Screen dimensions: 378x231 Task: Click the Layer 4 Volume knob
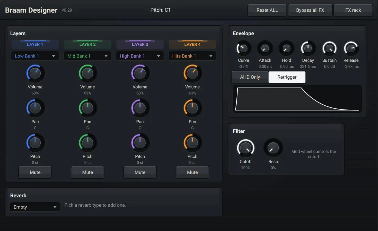pyautogui.click(x=193, y=73)
